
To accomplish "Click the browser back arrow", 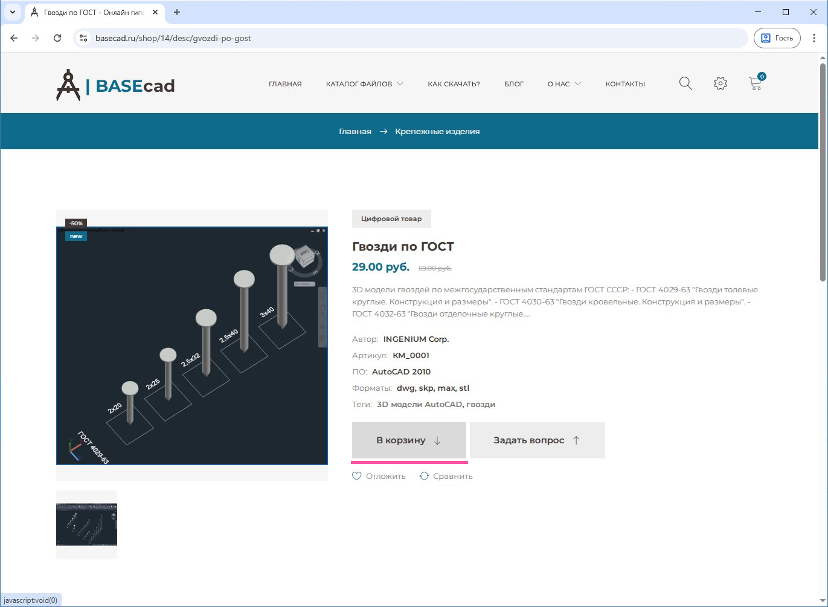I will tap(14, 38).
